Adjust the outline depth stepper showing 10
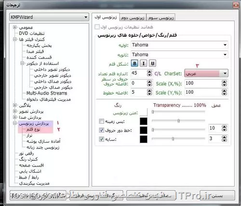The width and height of the screenshot is (241, 206). click(x=224, y=128)
